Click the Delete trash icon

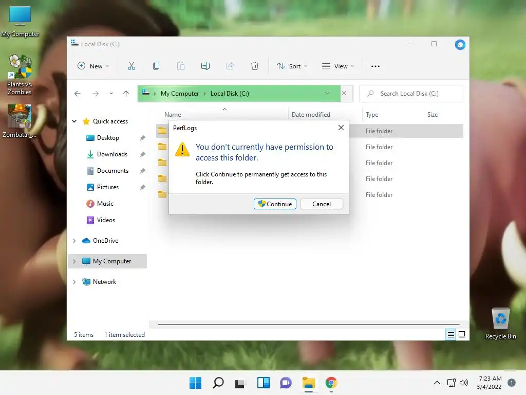coord(255,66)
